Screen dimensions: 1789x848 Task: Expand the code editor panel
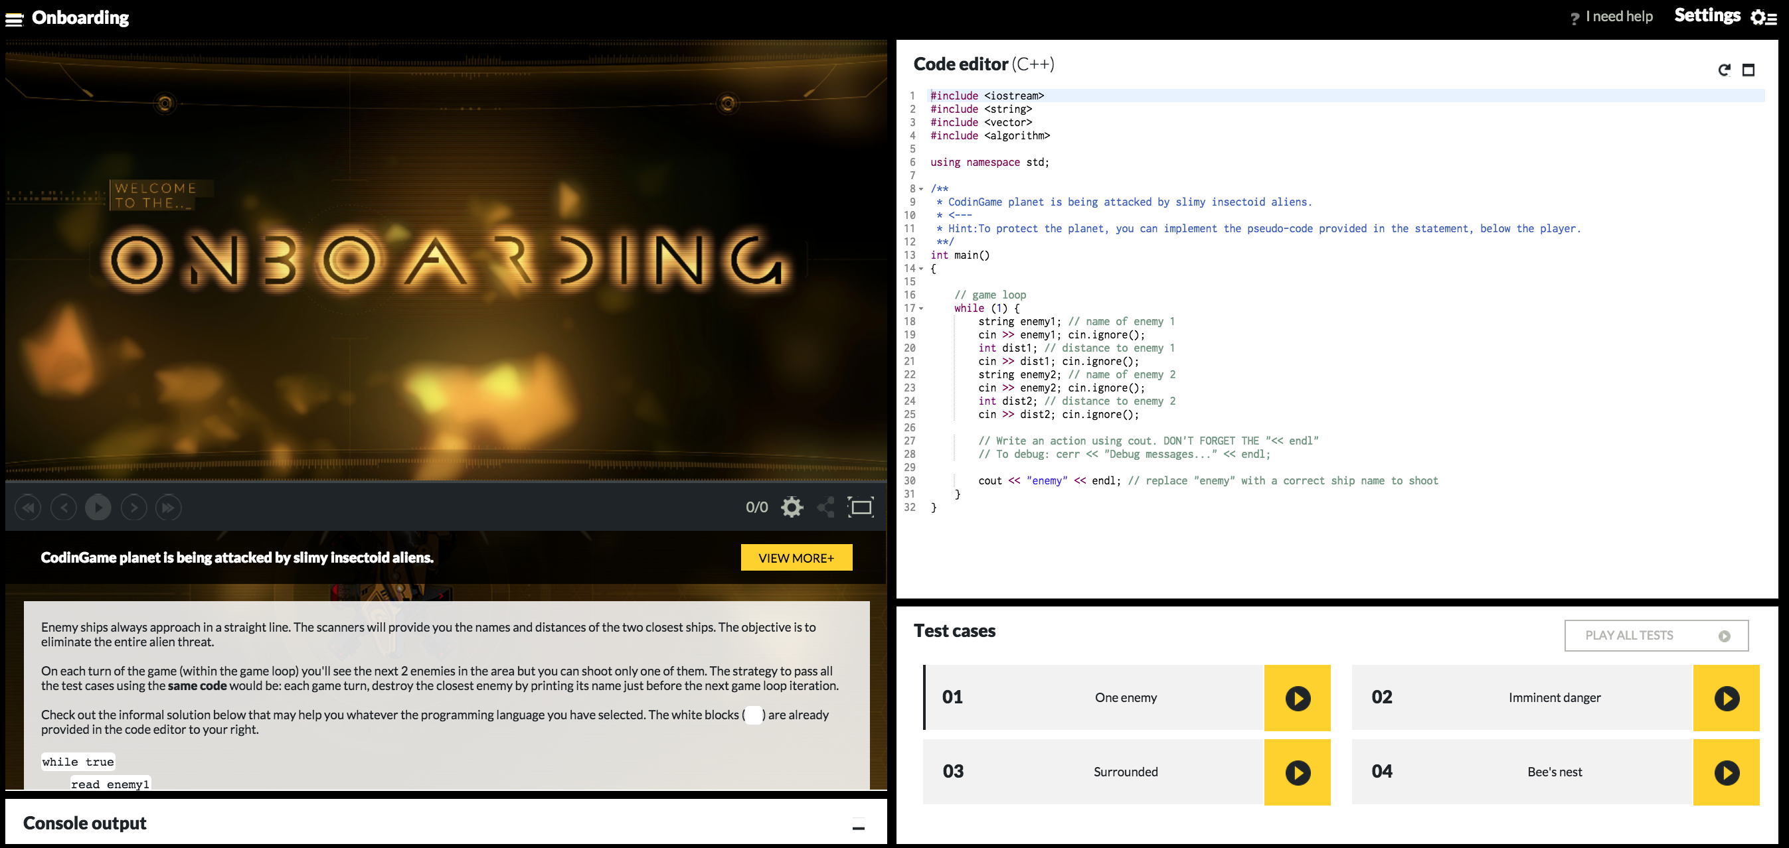1748,70
